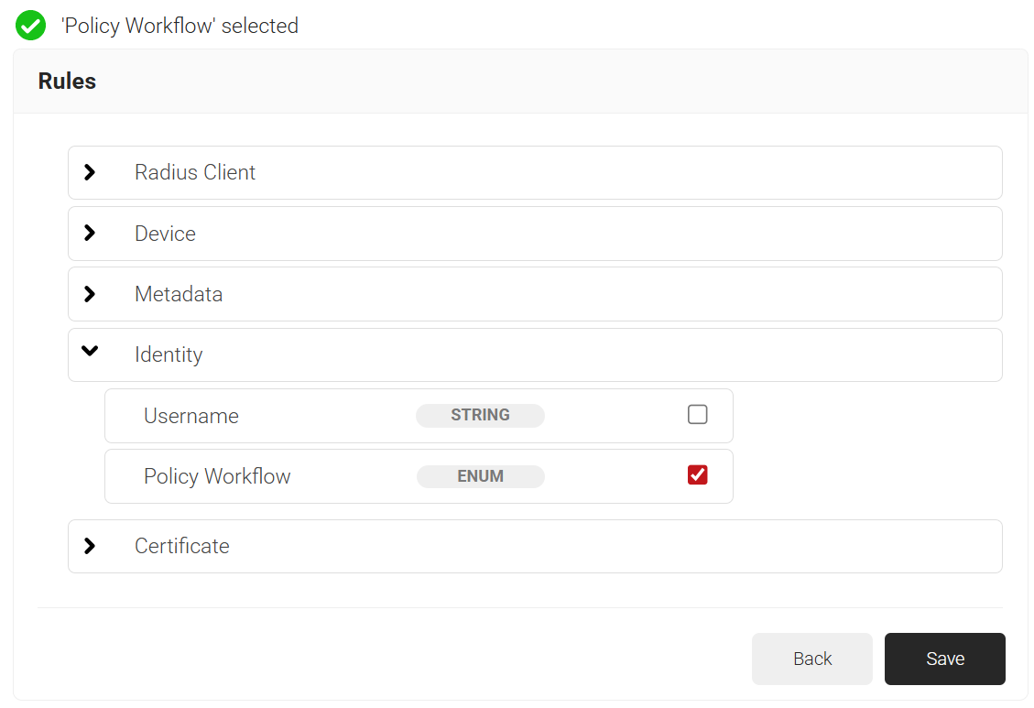Viewport: 1034px width, 708px height.
Task: Open the Certificate section label
Action: pyautogui.click(x=182, y=546)
